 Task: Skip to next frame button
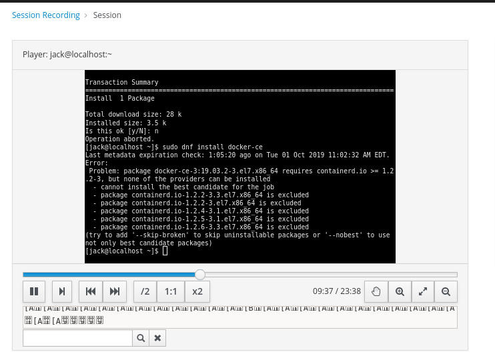[x=62, y=291]
